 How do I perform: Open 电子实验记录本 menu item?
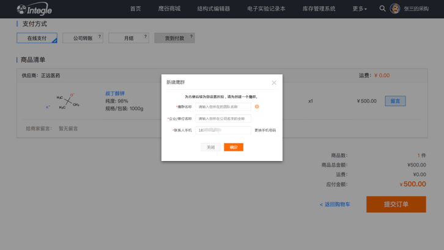pyautogui.click(x=266, y=9)
